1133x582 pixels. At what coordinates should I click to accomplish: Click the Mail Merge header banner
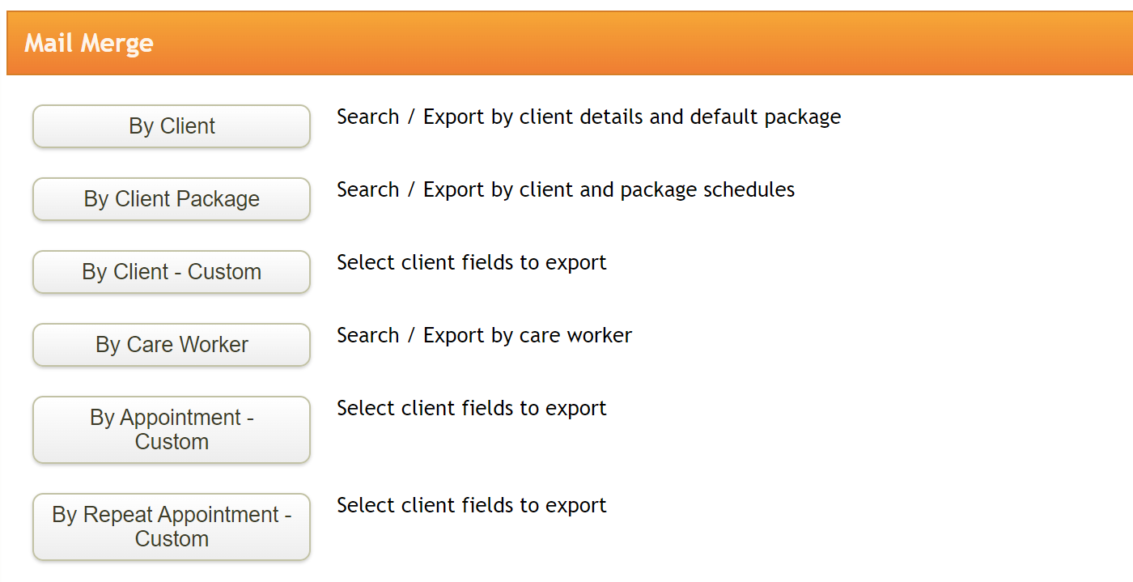[566, 42]
